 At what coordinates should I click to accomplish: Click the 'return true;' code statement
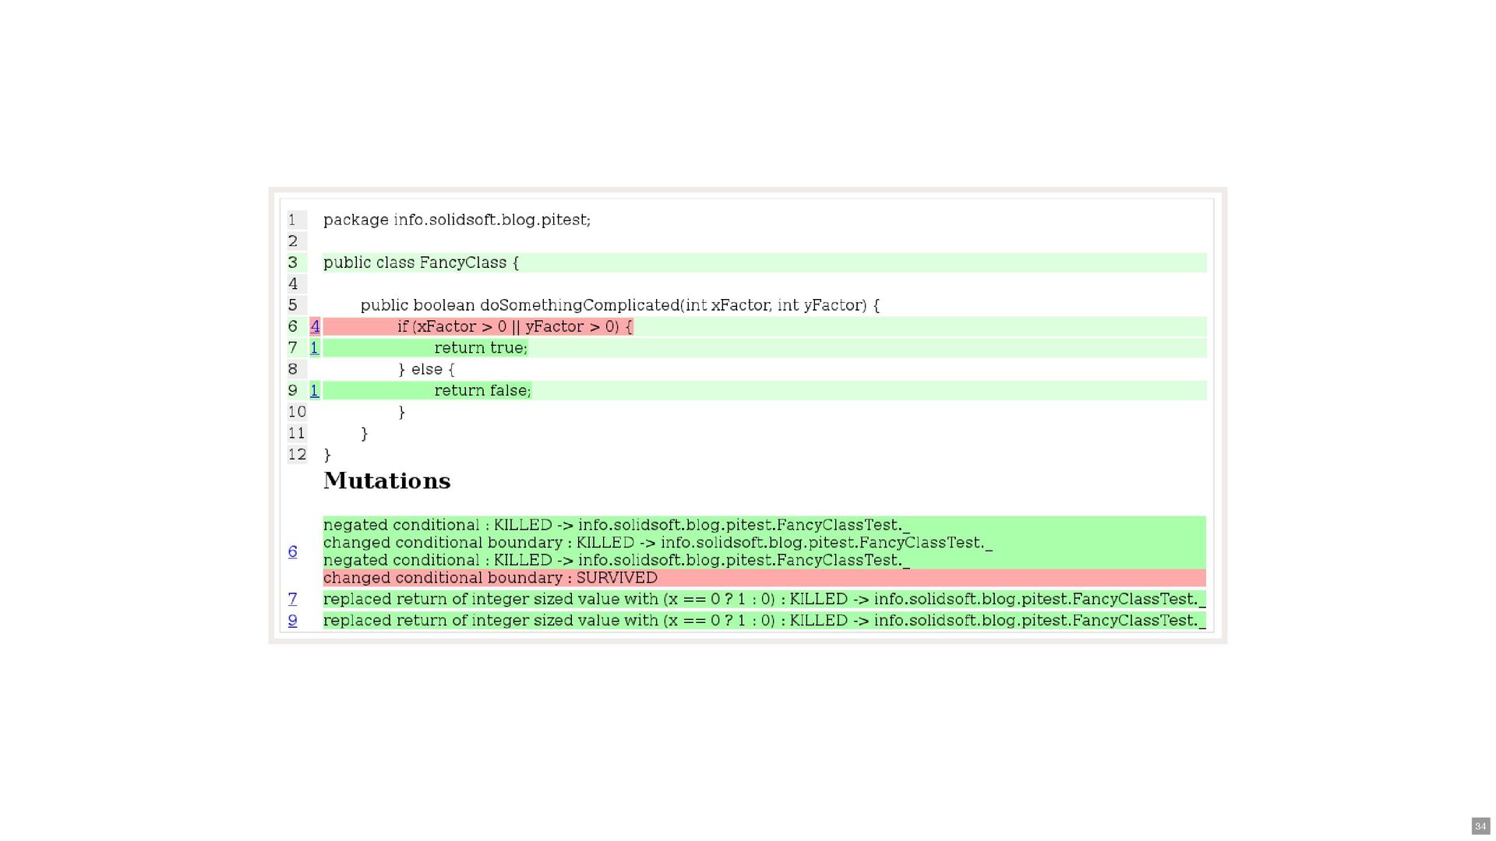tap(480, 348)
